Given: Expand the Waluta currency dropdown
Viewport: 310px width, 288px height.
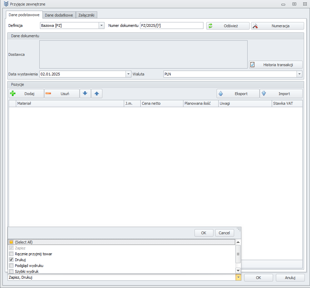Looking at the screenshot, I should pyautogui.click(x=299, y=74).
